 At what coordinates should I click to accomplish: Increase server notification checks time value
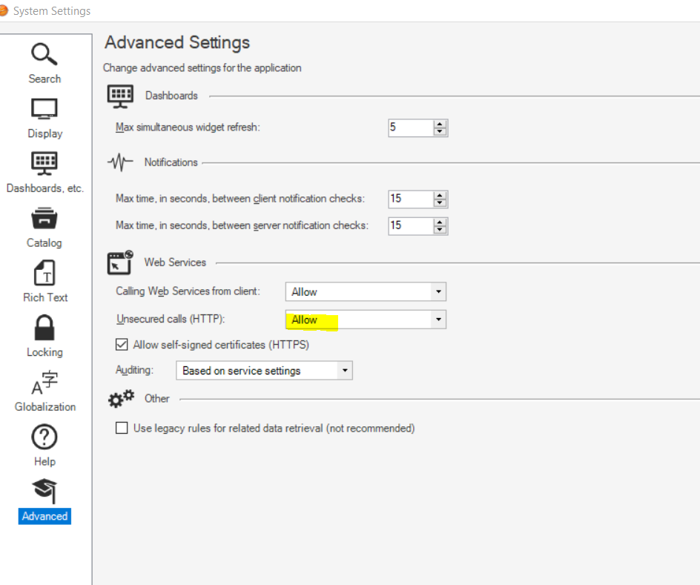pos(440,222)
